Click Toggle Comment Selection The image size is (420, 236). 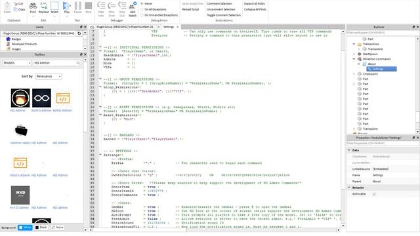click(x=224, y=15)
